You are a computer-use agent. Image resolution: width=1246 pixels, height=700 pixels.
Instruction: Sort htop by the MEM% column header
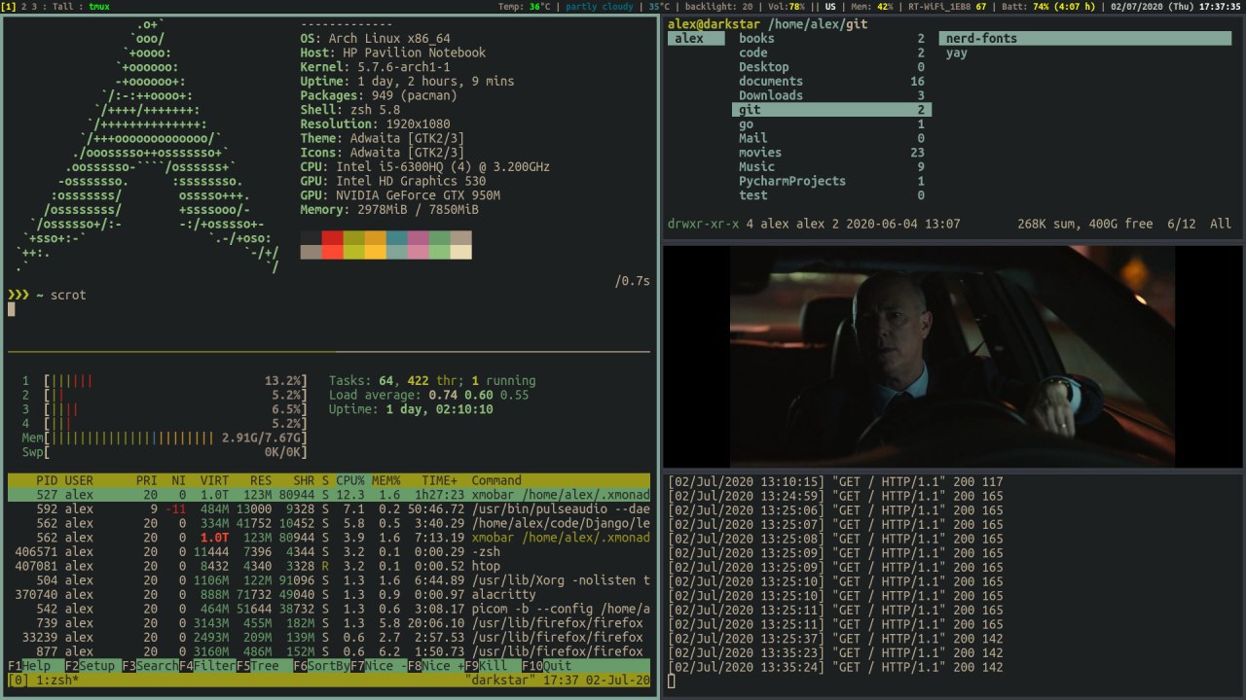click(386, 480)
